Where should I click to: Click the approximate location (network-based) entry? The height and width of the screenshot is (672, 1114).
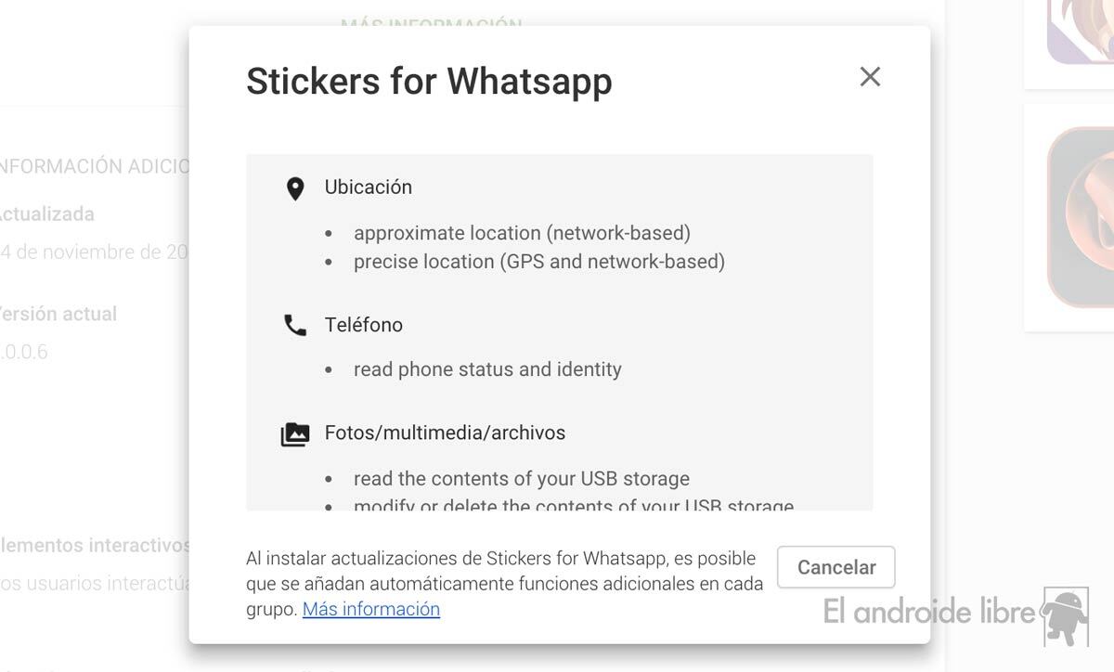(522, 233)
